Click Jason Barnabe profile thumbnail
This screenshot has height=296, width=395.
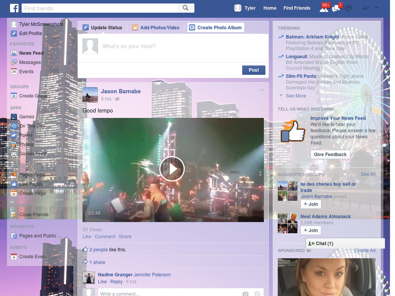[90, 95]
